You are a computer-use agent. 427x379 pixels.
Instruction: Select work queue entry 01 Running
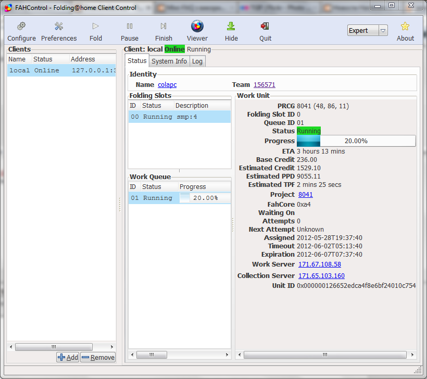pos(180,198)
